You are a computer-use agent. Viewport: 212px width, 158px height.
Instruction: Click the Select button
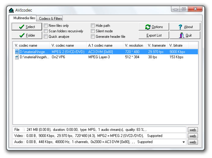pyautogui.click(x=27, y=27)
